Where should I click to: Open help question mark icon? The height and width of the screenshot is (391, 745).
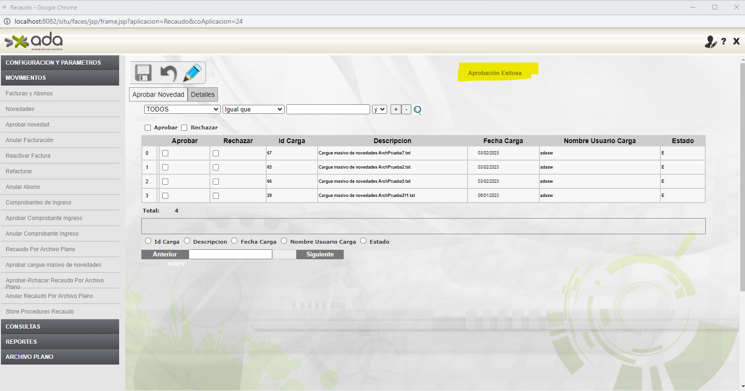(x=724, y=42)
